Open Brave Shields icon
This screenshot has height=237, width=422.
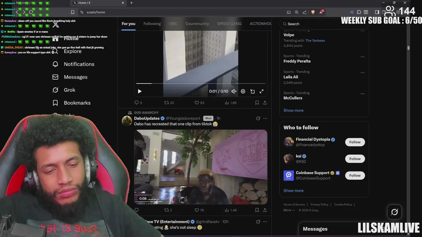tap(313, 12)
